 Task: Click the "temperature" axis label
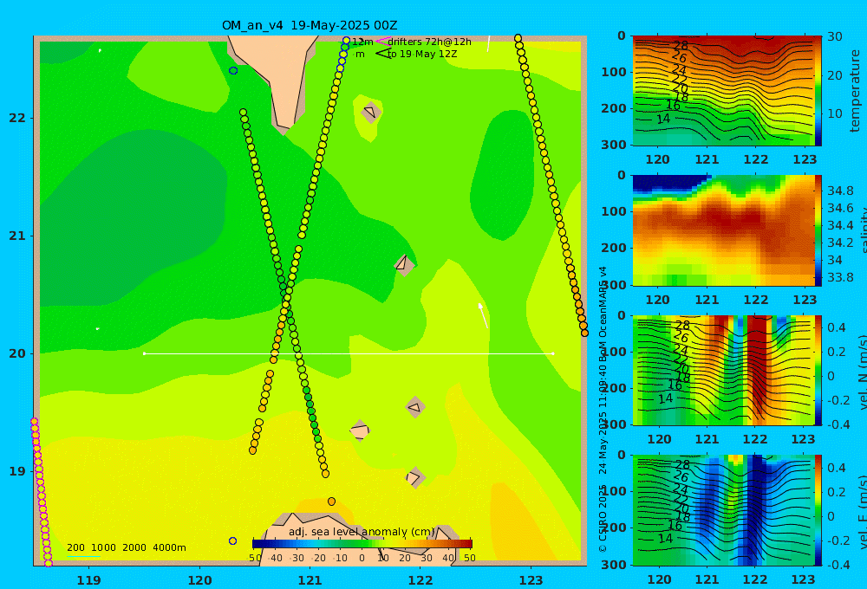pyautogui.click(x=855, y=91)
